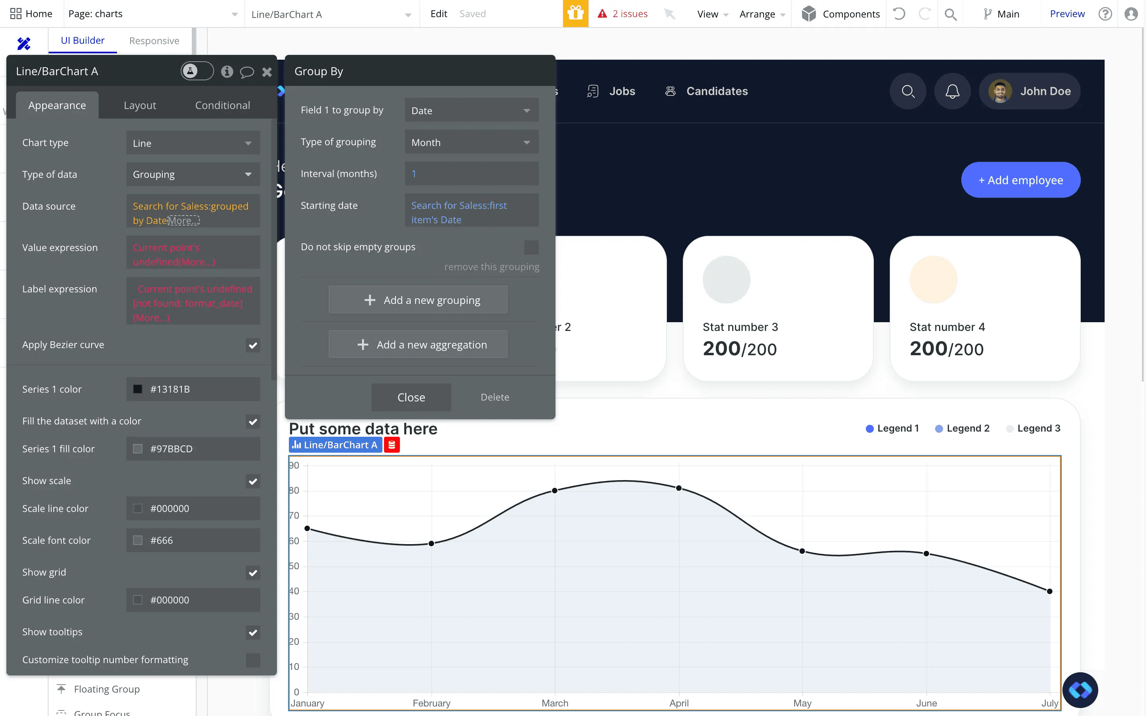The height and width of the screenshot is (716, 1146).
Task: Click the undo arrow icon
Action: click(898, 14)
